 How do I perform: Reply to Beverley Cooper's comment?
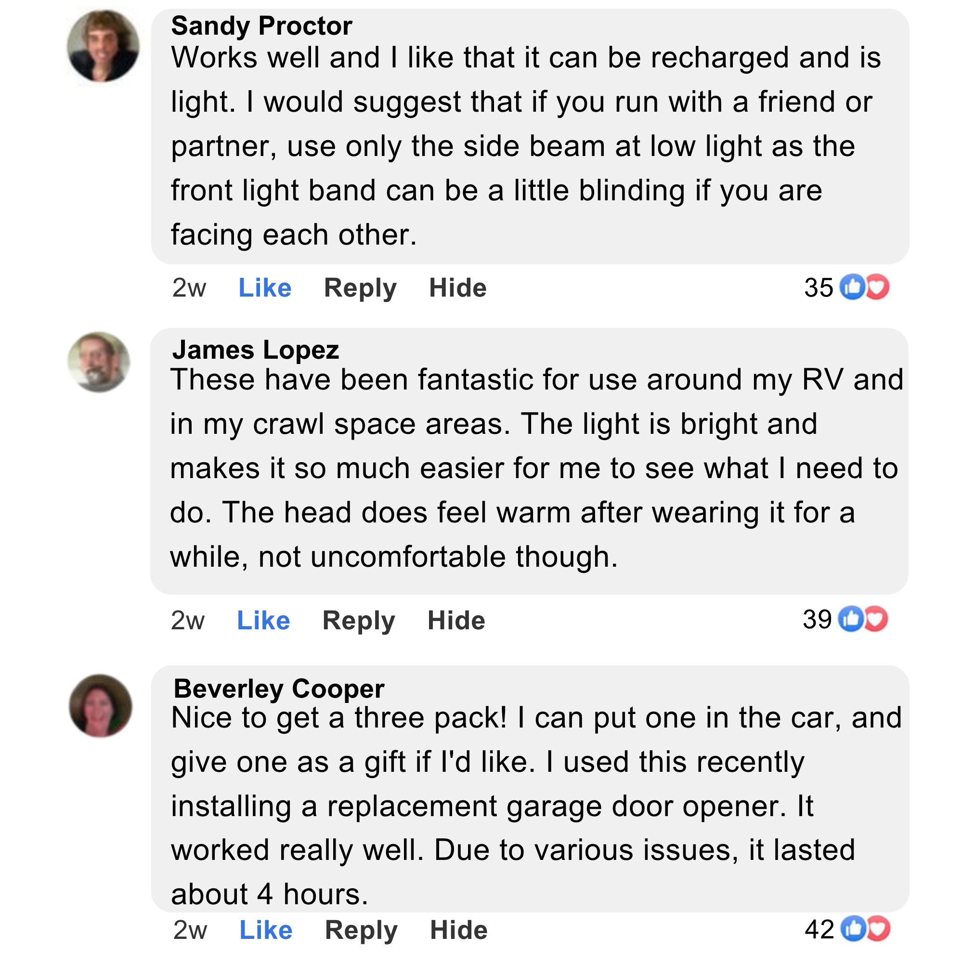pos(361,930)
